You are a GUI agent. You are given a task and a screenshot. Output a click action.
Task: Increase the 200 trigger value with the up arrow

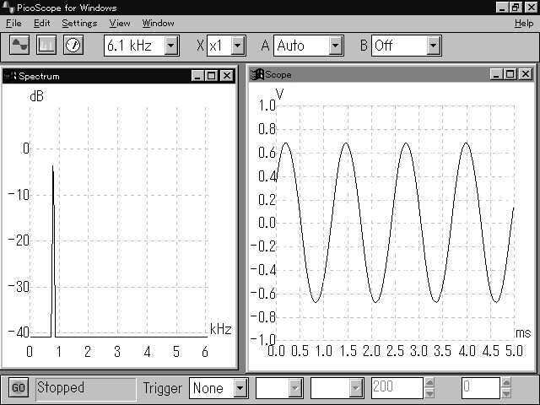pyautogui.click(x=429, y=382)
